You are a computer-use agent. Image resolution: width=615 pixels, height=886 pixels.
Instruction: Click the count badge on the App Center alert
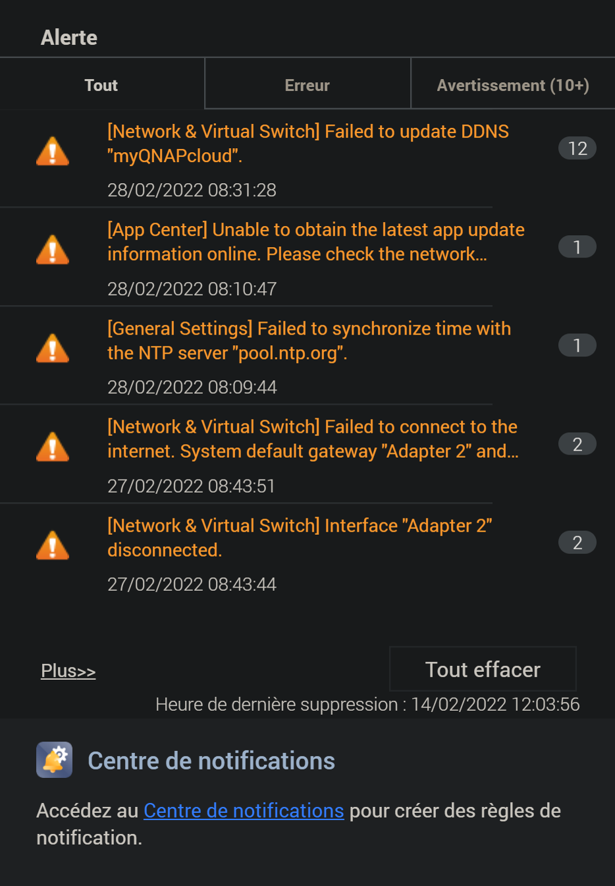coord(577,247)
